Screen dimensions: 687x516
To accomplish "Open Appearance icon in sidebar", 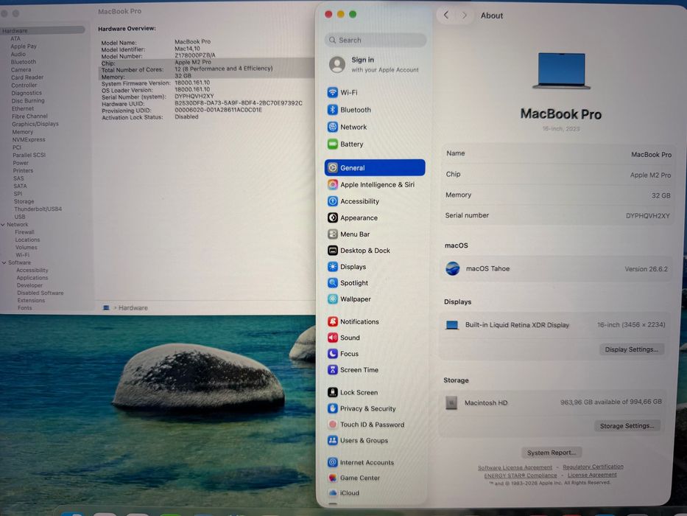I will tap(333, 217).
